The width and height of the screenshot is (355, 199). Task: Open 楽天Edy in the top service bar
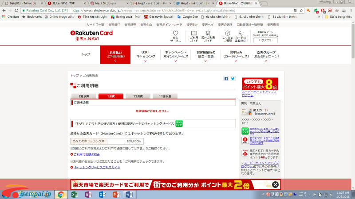tap(192, 25)
